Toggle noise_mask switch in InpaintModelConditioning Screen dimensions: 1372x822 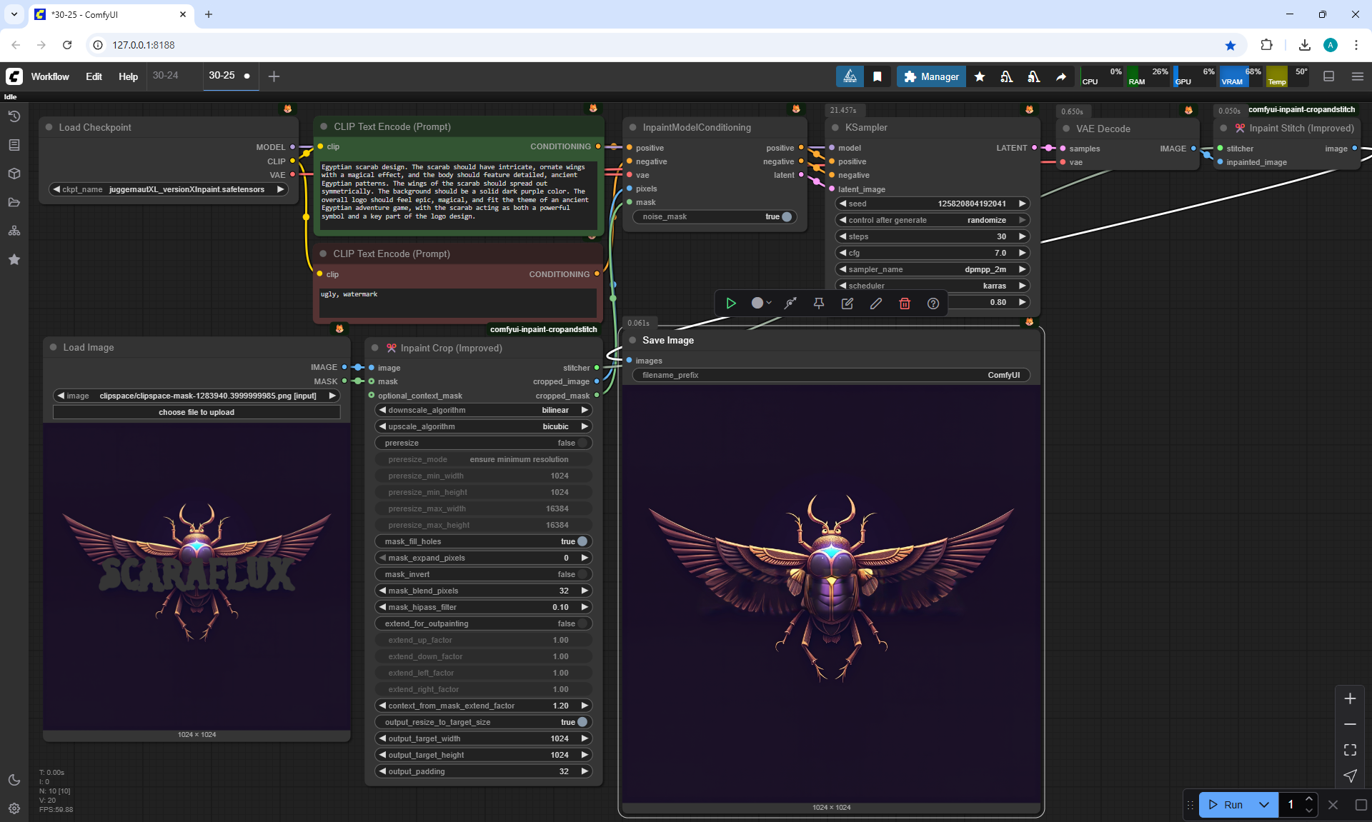point(786,216)
